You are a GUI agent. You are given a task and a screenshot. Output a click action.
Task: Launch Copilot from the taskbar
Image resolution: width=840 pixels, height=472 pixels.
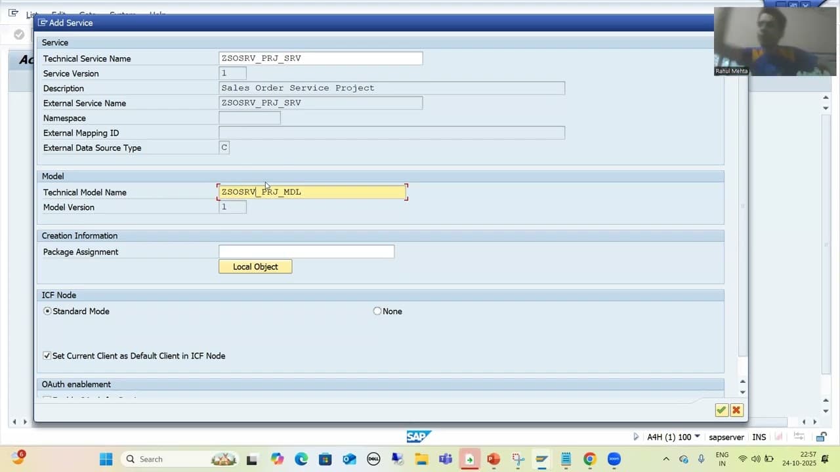click(278, 459)
